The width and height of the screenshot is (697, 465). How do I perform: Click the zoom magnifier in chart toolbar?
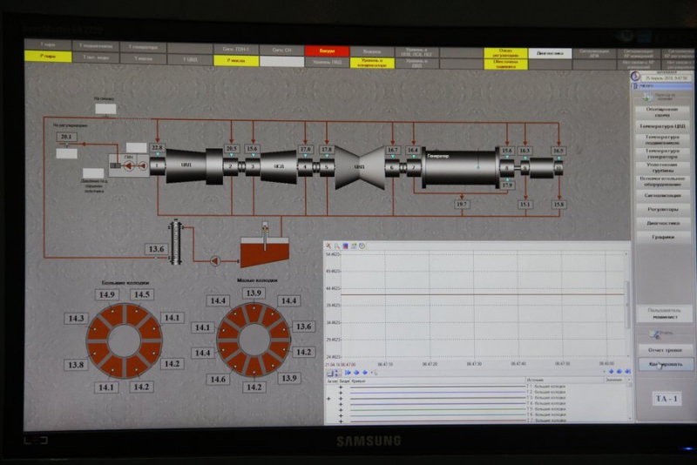coord(336,246)
